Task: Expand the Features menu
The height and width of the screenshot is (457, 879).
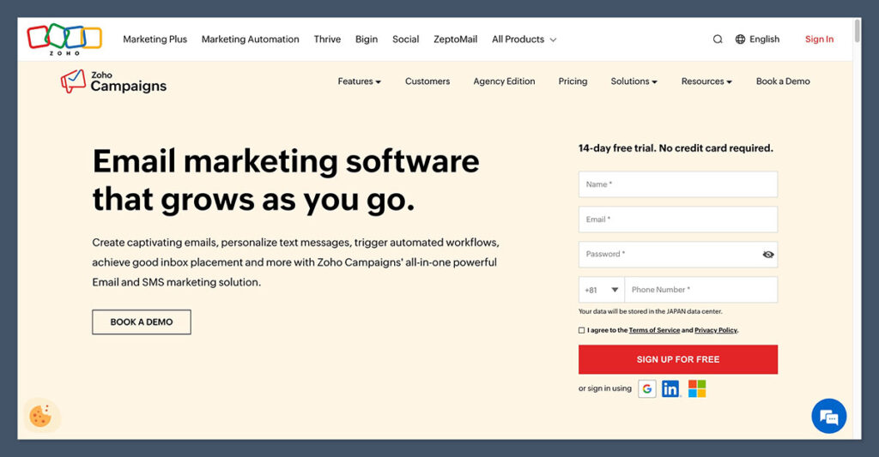Action: pos(360,81)
